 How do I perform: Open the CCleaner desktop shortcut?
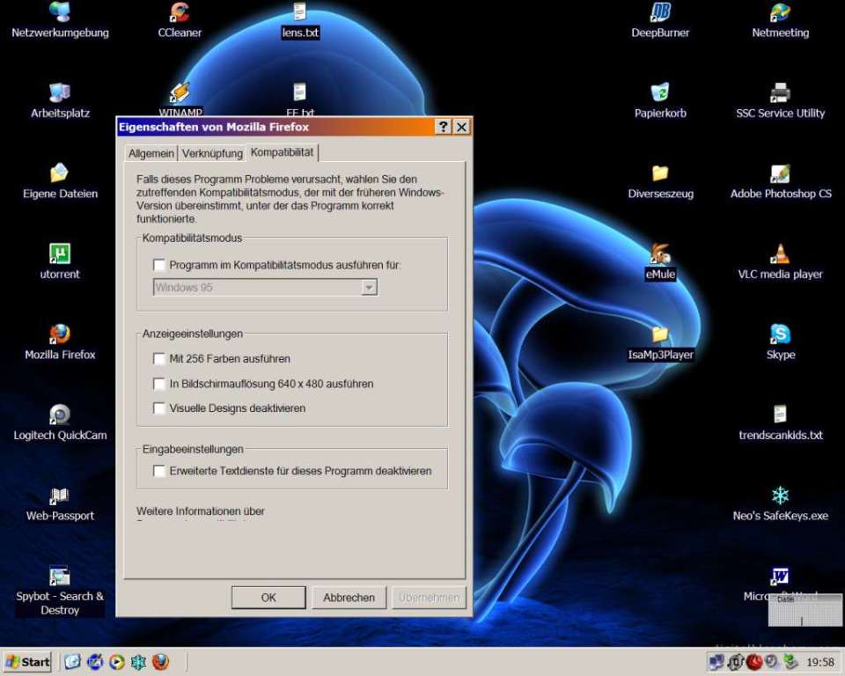click(x=180, y=13)
